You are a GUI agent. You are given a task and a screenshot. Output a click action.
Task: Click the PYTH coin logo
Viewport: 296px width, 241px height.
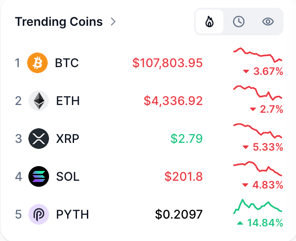coord(38,214)
